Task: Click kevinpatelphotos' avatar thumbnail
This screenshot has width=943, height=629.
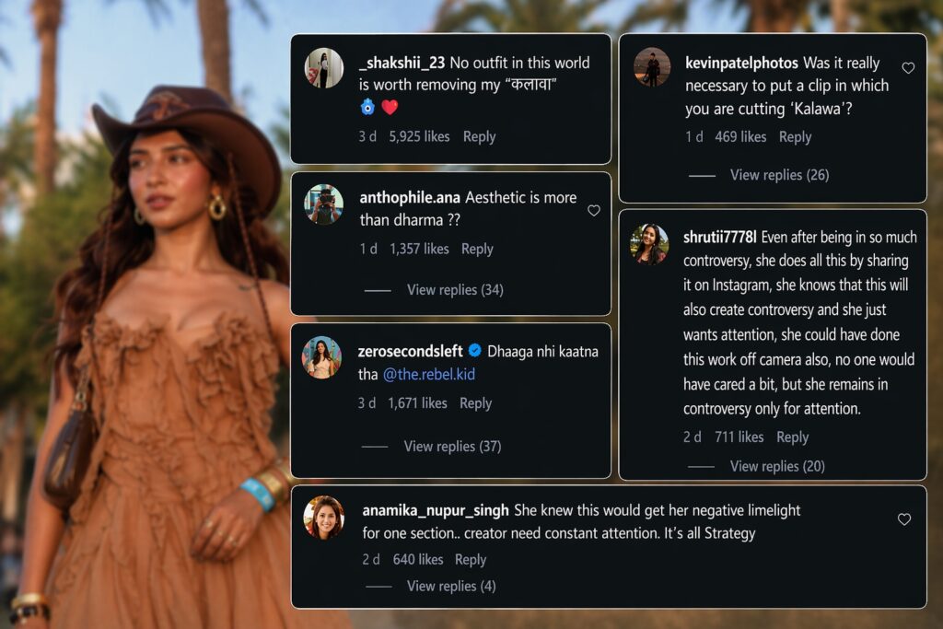Action: pos(652,67)
